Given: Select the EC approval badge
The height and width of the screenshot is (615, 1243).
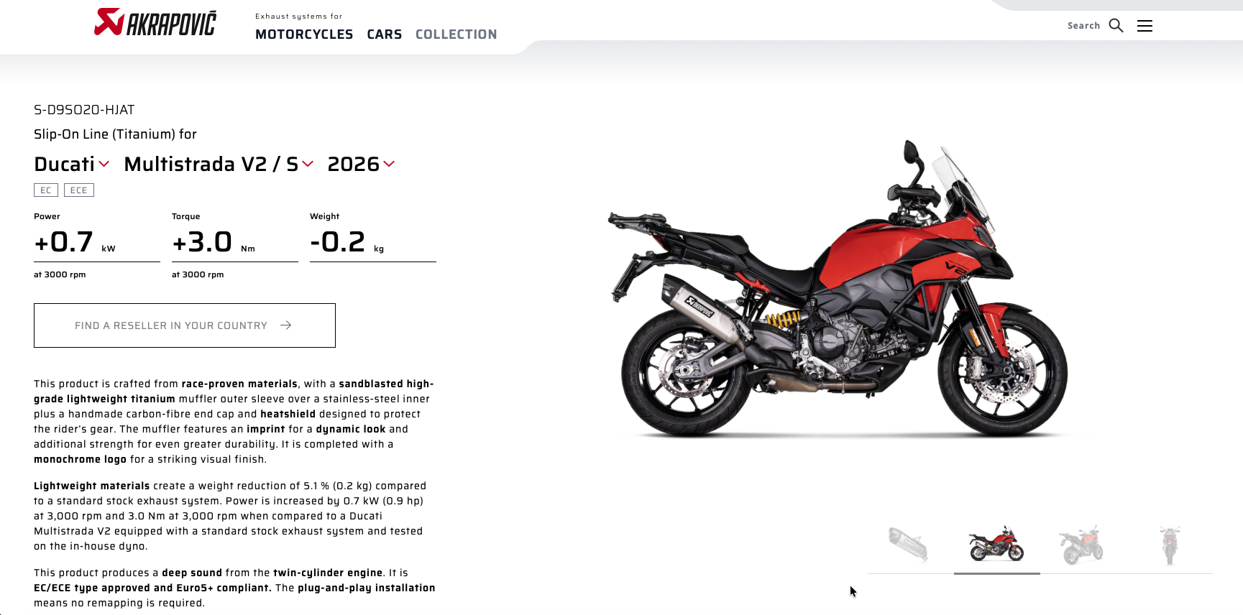Looking at the screenshot, I should tap(46, 190).
